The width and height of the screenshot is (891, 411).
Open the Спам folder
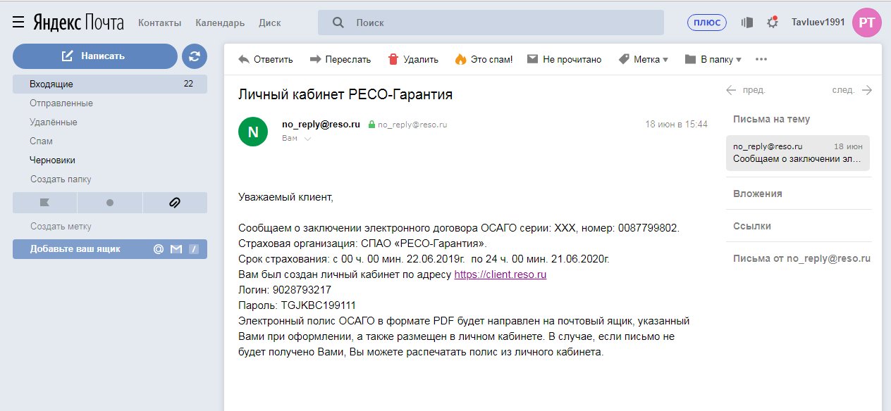pos(41,141)
